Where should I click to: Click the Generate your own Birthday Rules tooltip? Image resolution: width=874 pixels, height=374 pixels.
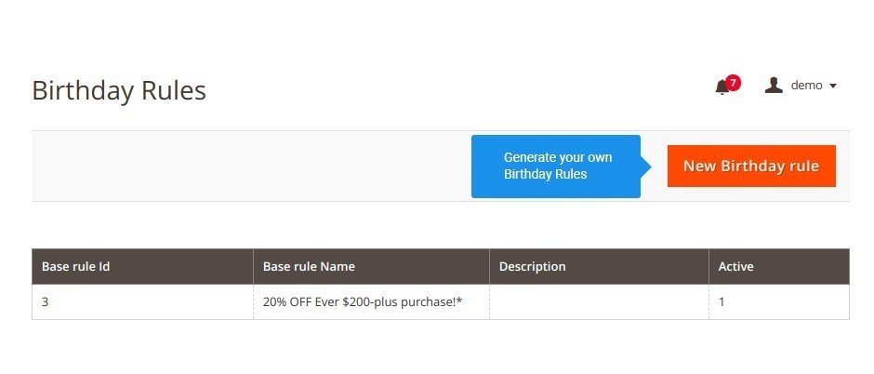pos(556,167)
